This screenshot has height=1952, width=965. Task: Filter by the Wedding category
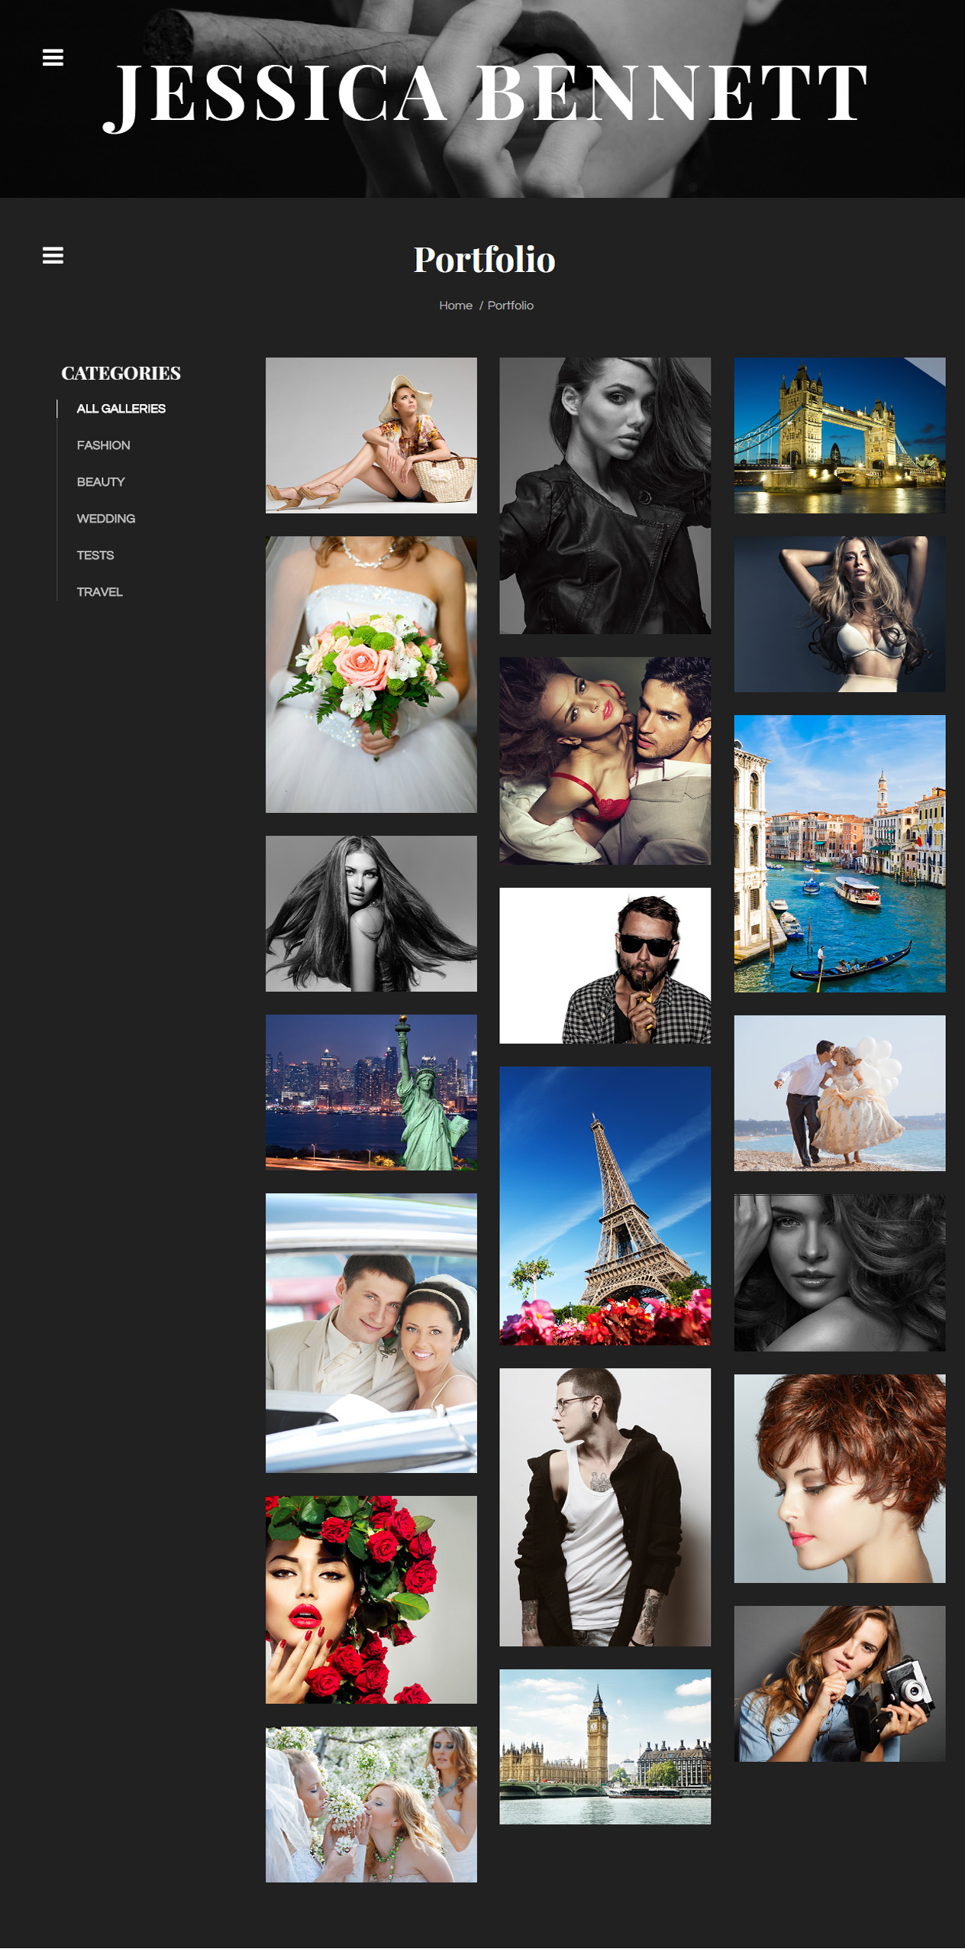[106, 519]
